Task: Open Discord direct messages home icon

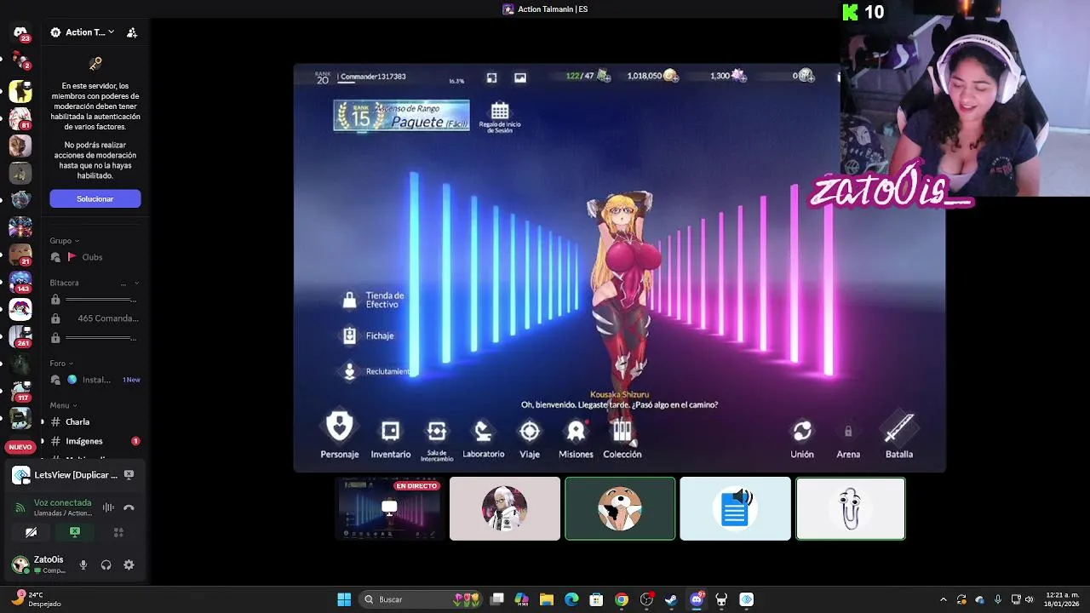Action: point(20,33)
